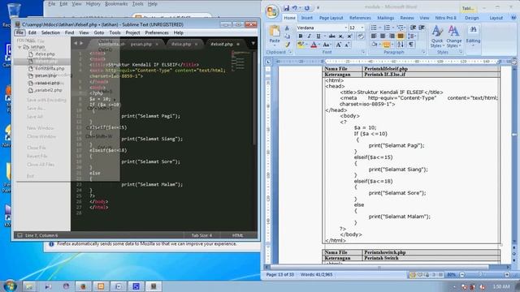Open the Selection menu in Sublime Text
Viewport: 520px width, 292px height.
(50, 32)
